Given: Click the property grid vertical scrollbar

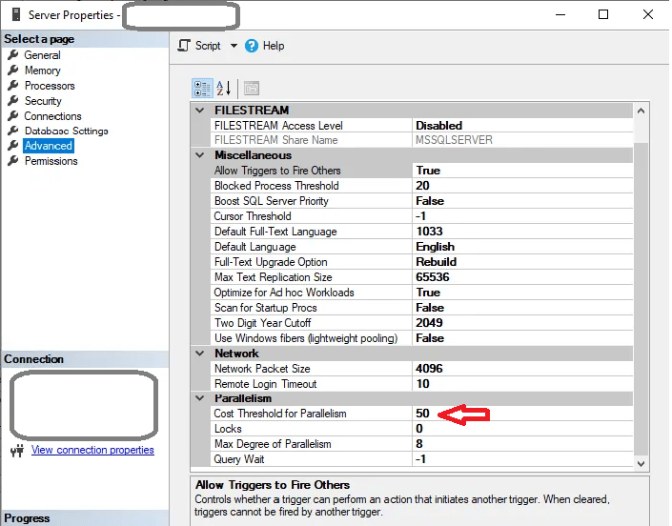Looking at the screenshot, I should pyautogui.click(x=641, y=286).
